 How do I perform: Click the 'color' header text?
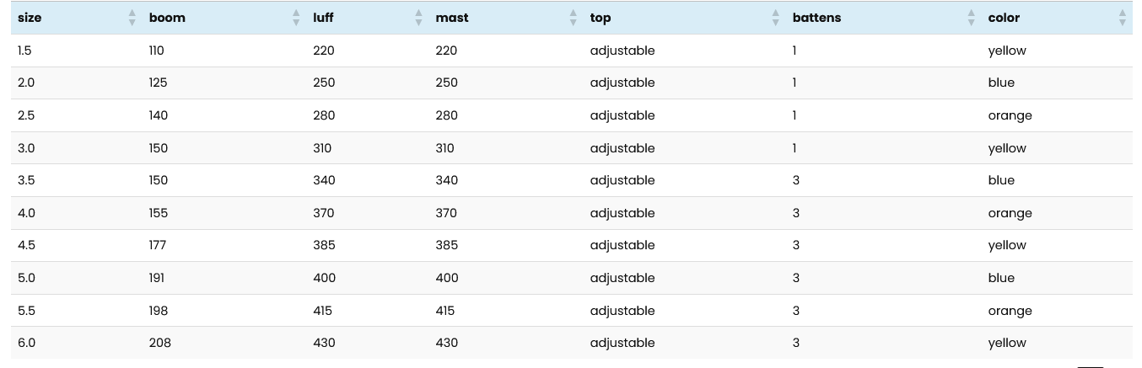1004,18
